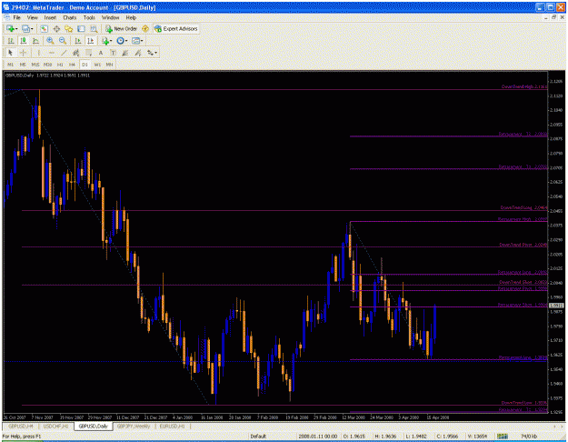Screen dimensions: 568x442
Task: Open the Insert menu
Action: (x=50, y=17)
